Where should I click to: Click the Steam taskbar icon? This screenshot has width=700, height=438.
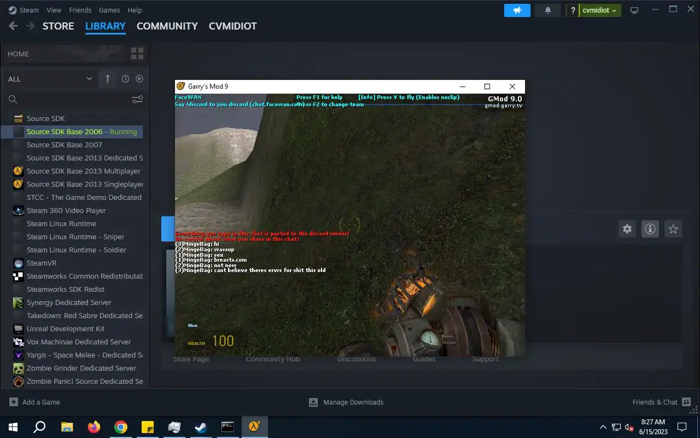pos(201,427)
